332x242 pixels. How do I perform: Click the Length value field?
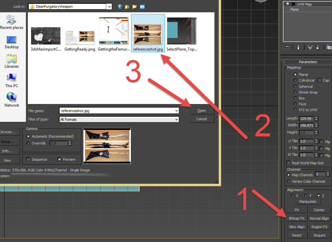[307, 119]
